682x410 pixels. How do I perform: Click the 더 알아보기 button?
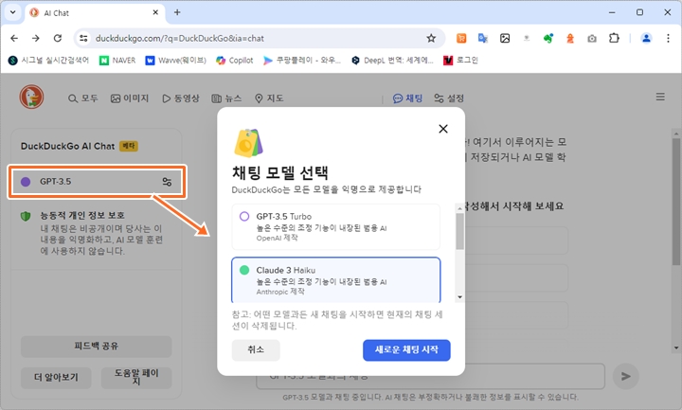click(56, 378)
